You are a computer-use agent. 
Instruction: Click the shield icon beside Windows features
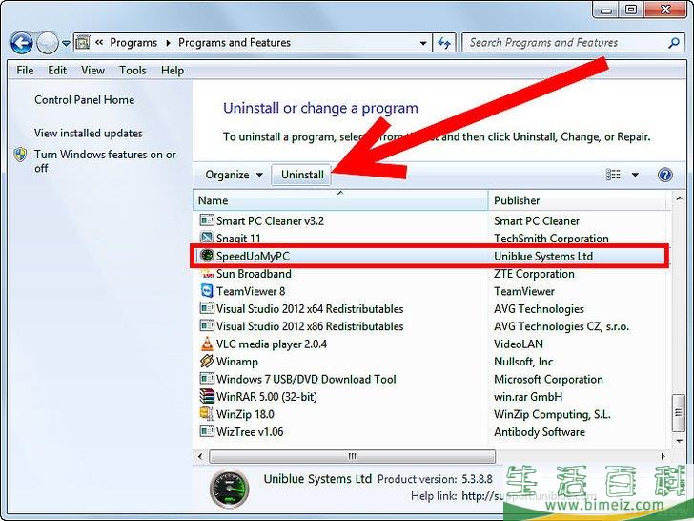coord(20,155)
